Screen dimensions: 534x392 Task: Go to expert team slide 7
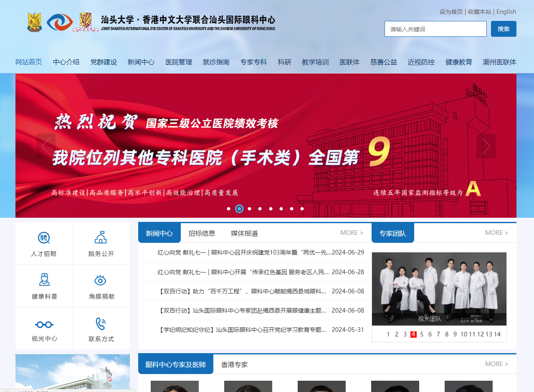coord(438,334)
